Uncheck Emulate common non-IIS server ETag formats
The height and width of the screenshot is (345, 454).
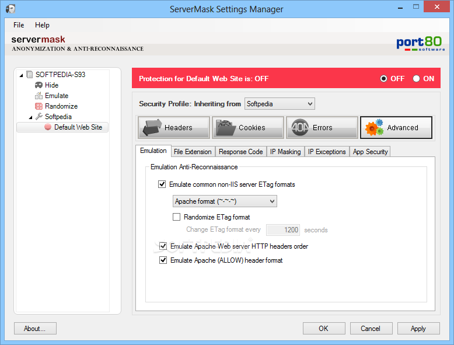coord(162,184)
